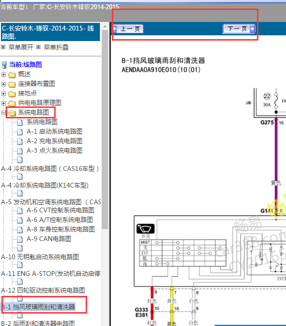Image resolution: width=286 pixels, height=326 pixels.
Task: Click document icon beside 系统电路图 page entry
Action: pyautogui.click(x=20, y=123)
